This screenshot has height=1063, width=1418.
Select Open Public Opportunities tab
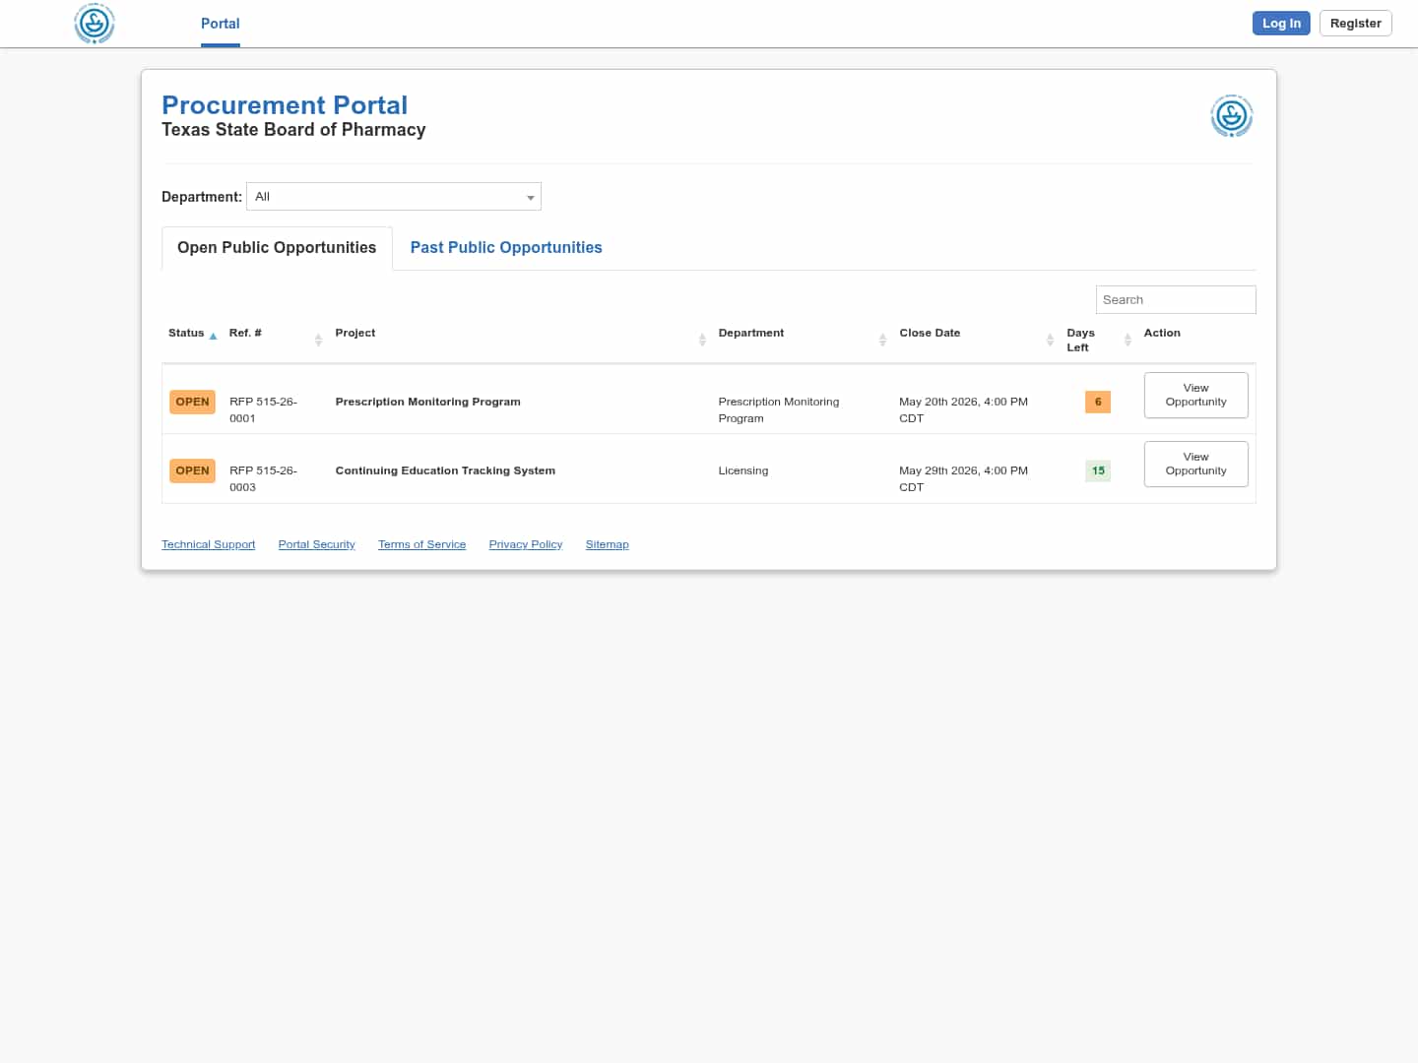click(x=277, y=248)
